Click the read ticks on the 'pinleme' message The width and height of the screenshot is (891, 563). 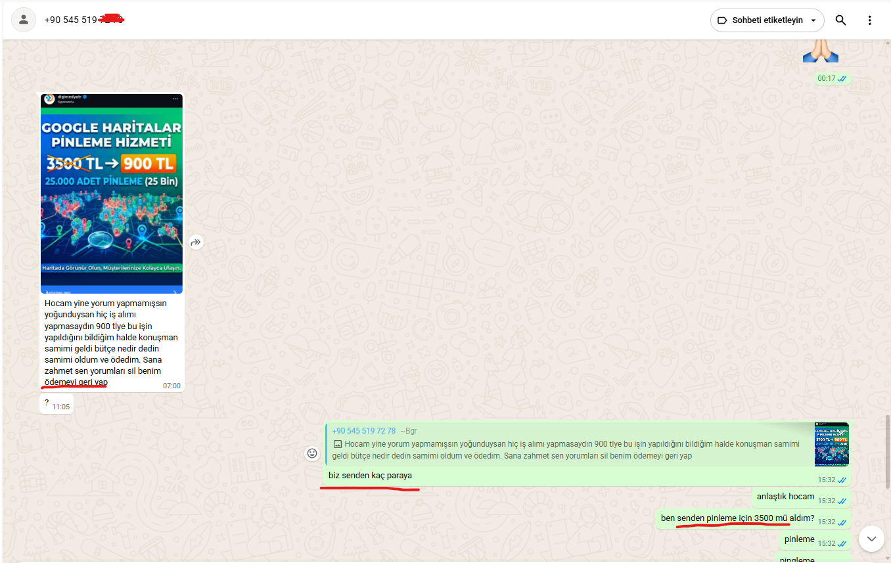pos(842,544)
